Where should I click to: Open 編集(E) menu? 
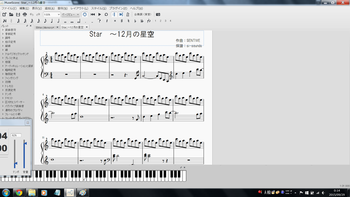coord(24,8)
